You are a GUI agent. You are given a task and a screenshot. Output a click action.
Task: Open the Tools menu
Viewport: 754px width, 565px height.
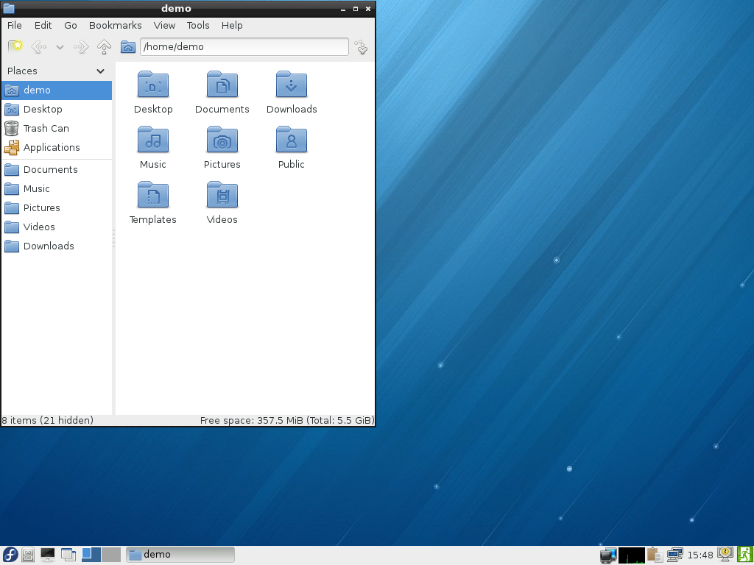click(x=198, y=26)
